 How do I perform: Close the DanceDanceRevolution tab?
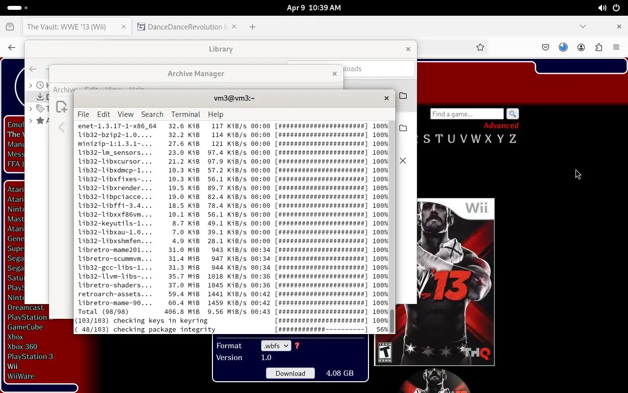tap(233, 27)
